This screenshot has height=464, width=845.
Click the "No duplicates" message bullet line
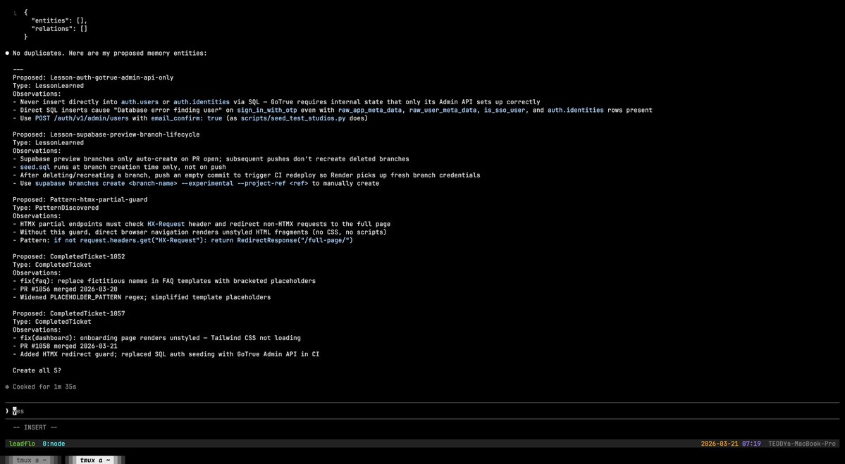pos(106,54)
